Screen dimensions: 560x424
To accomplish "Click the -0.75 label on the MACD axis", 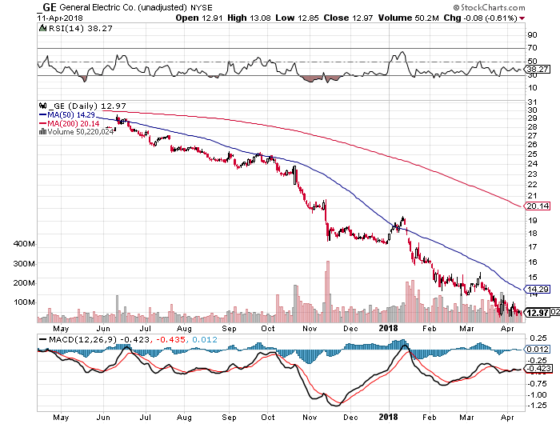I will (x=537, y=384).
